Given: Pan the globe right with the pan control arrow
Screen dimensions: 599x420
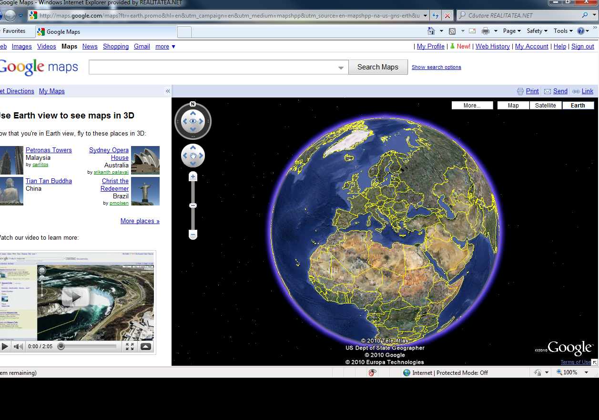Looking at the screenshot, I should point(201,156).
